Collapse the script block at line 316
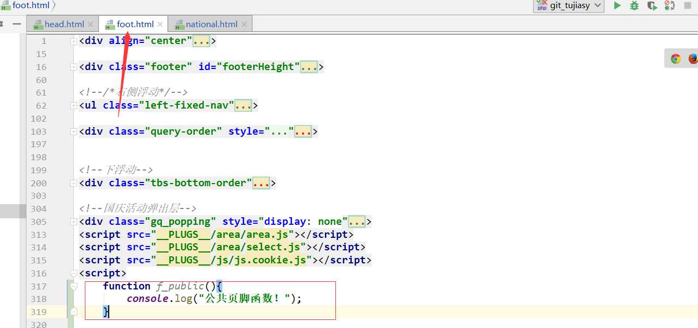 click(x=73, y=273)
